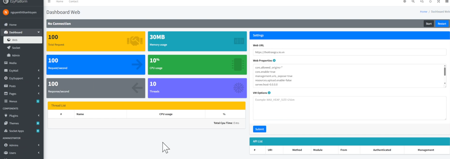Open Socket dashboard in sidebar
The image size is (450, 159).
click(16, 48)
